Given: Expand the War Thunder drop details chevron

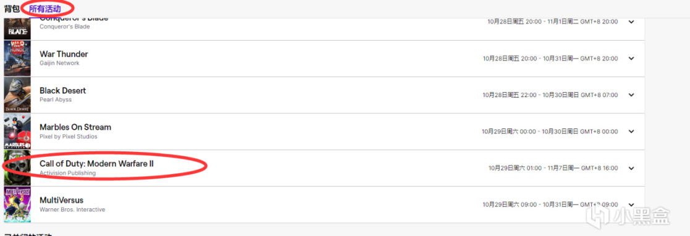Looking at the screenshot, I should pos(631,58).
